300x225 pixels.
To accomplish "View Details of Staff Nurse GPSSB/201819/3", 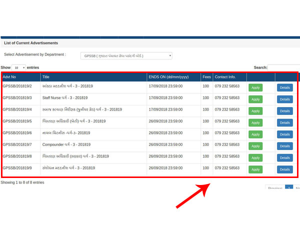I will point(285,99).
